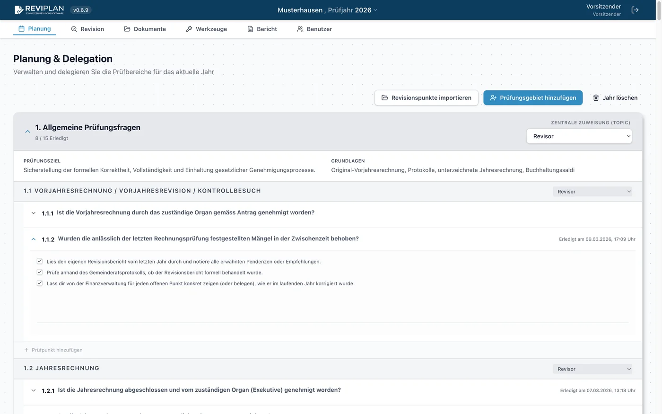Toggle the 'Prüfe anhand des Gemeinderatsprotokolls' checkbox
662x414 pixels.
tap(40, 272)
